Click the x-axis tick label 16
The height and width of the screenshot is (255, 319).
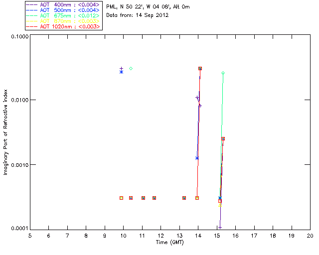pos(236,236)
